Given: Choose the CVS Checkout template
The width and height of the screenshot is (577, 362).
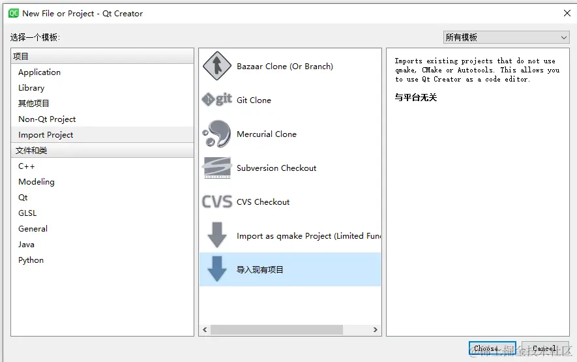Looking at the screenshot, I should [290, 202].
